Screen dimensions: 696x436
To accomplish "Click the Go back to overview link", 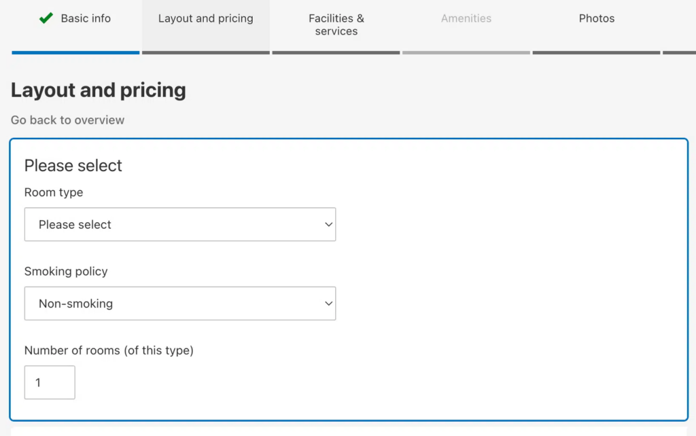I will click(x=67, y=120).
